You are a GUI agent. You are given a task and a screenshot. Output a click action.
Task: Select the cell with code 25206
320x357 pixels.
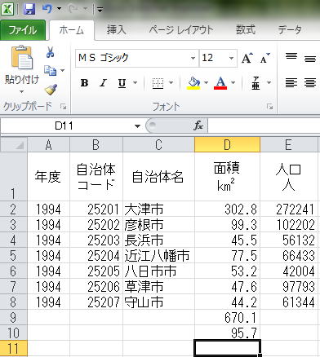click(x=96, y=286)
